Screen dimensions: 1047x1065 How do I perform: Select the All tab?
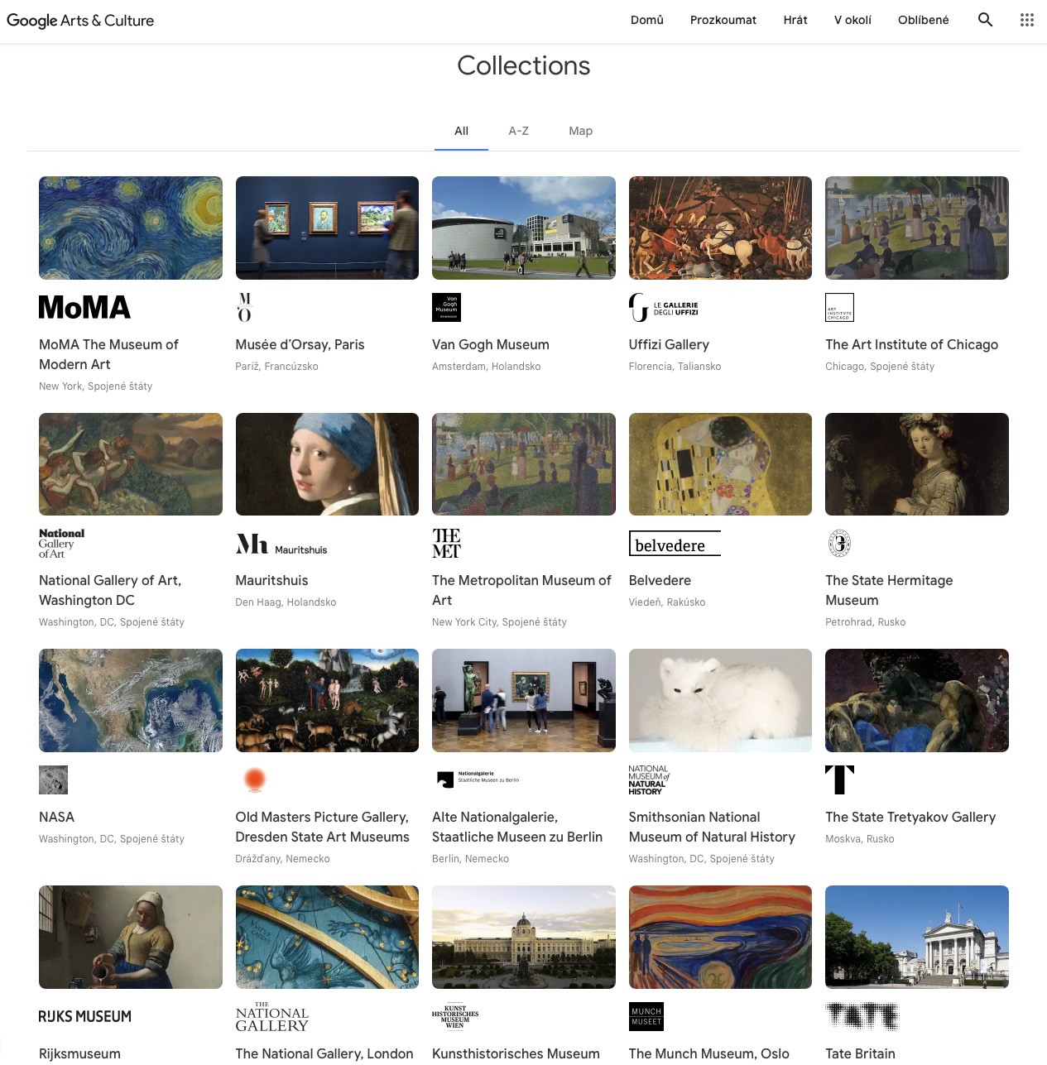pos(461,131)
